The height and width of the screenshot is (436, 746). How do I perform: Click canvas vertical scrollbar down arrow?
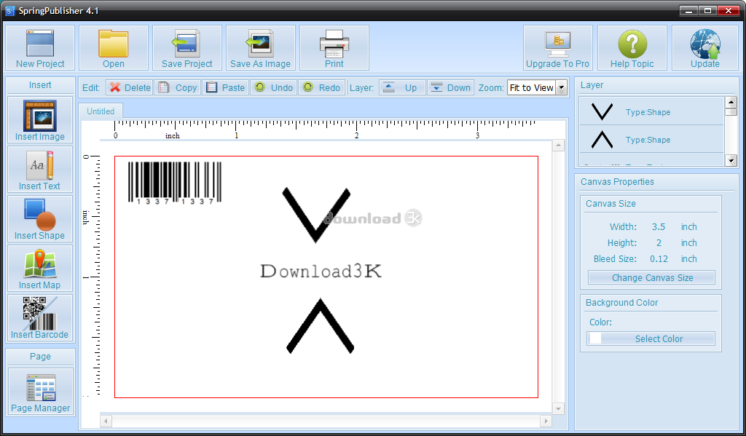(559, 408)
